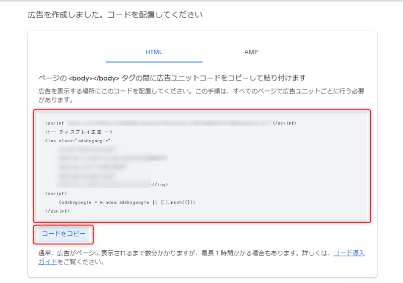Click the body tag instruction heading

[172, 78]
